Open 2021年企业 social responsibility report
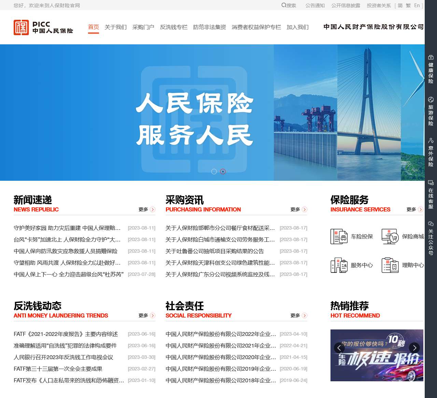 221,345
